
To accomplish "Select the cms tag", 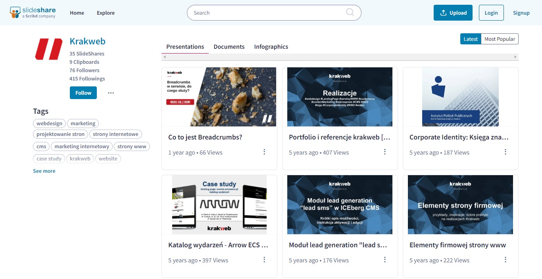I will [x=41, y=146].
